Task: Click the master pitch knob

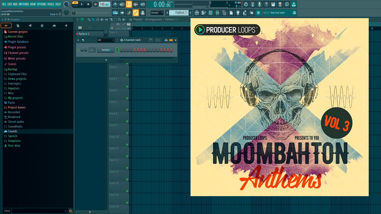Action: point(66,13)
